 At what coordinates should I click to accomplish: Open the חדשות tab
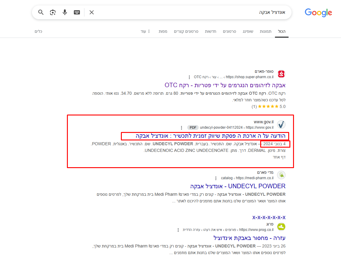click(x=210, y=32)
